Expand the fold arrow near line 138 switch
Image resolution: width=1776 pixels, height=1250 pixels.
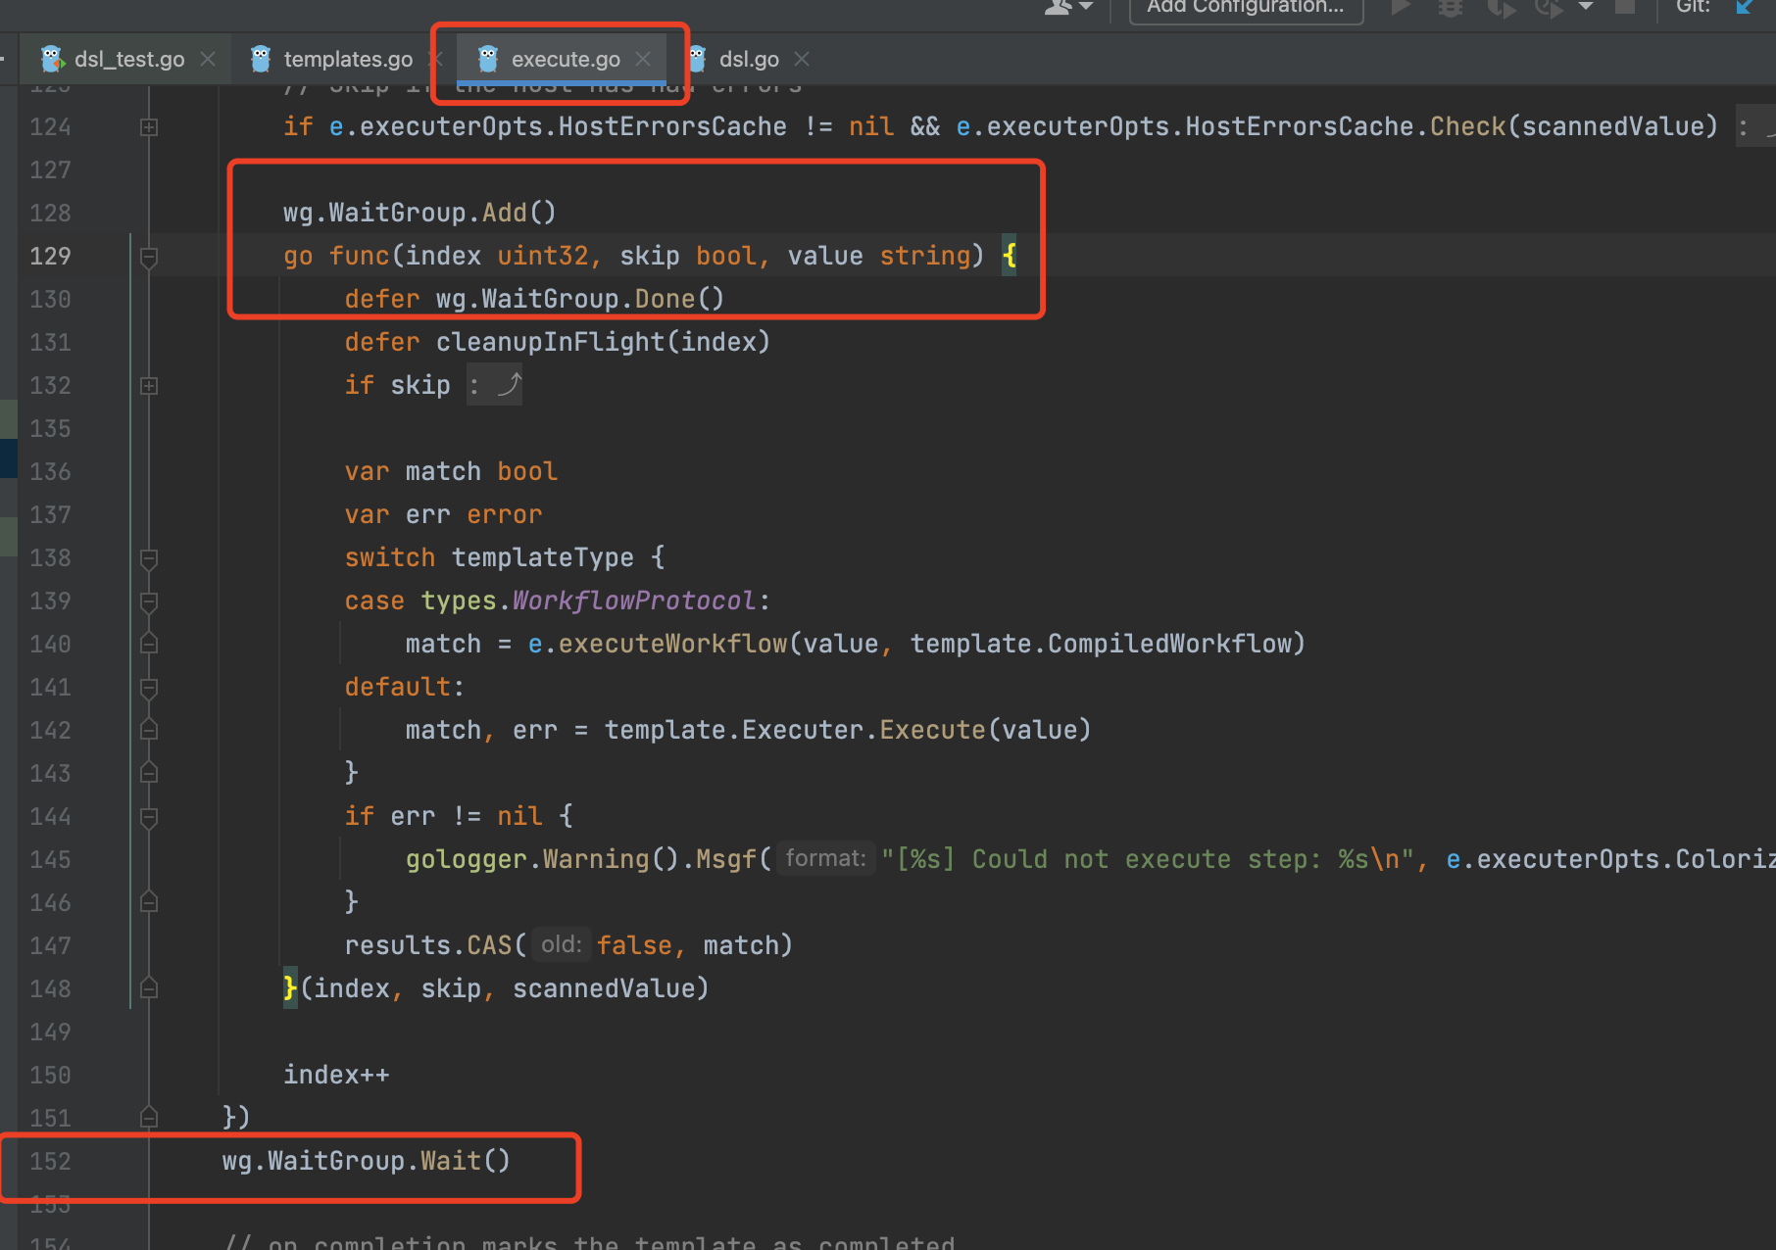tap(148, 558)
